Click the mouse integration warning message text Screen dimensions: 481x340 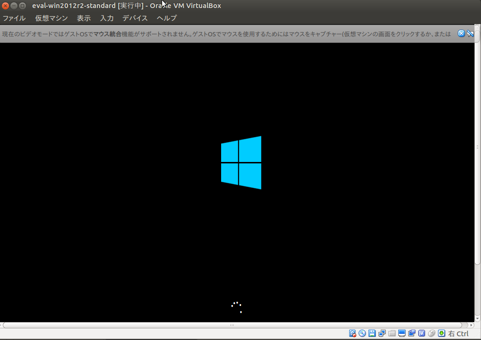click(x=226, y=34)
